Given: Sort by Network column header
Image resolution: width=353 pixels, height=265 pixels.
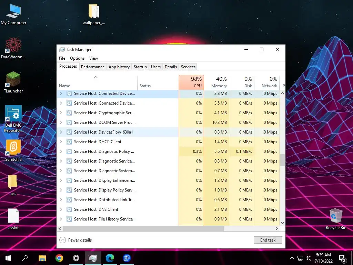Looking at the screenshot, I should click(267, 82).
